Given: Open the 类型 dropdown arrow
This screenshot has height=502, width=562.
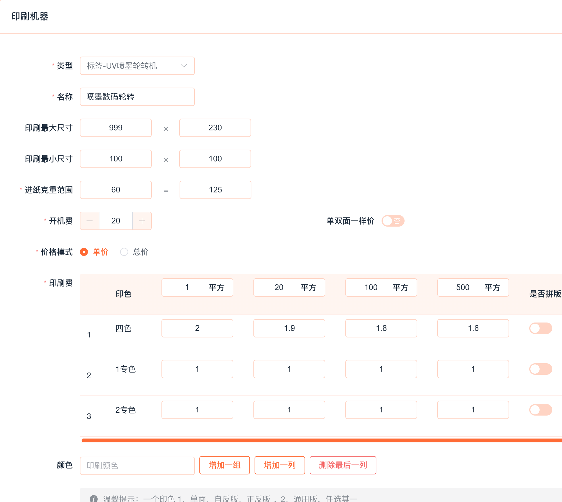Looking at the screenshot, I should pyautogui.click(x=184, y=66).
